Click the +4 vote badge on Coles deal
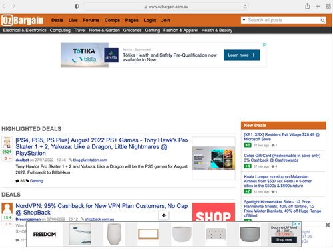 pos(248,166)
